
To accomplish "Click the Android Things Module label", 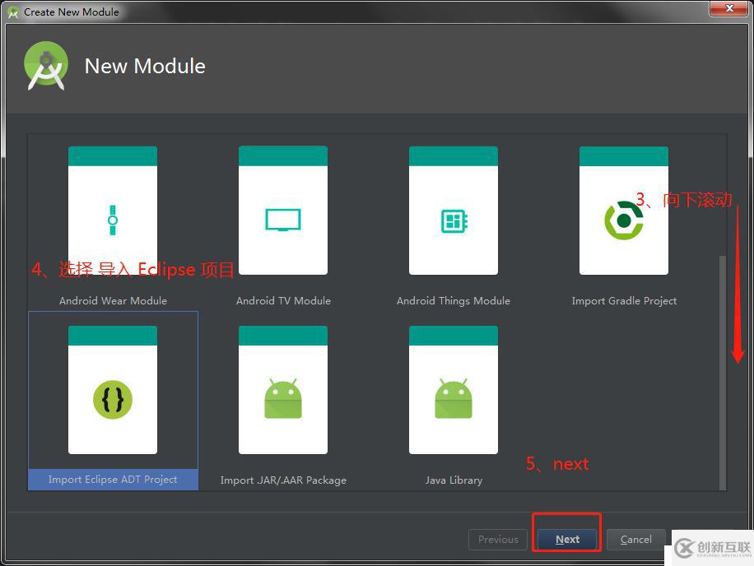I will [x=454, y=301].
